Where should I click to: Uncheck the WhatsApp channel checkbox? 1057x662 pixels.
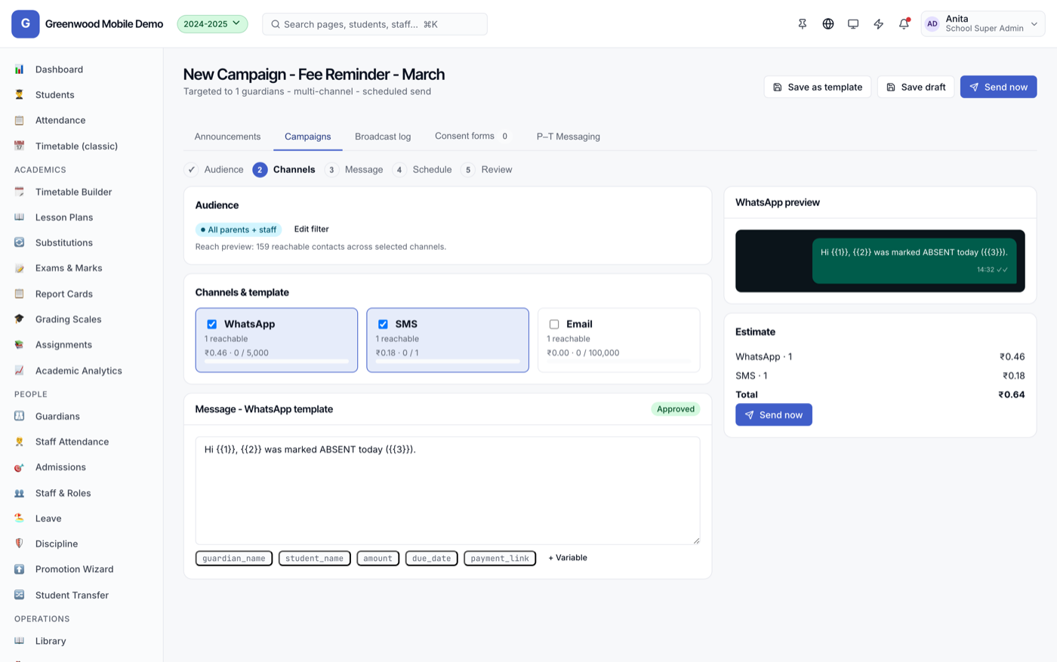coord(212,324)
